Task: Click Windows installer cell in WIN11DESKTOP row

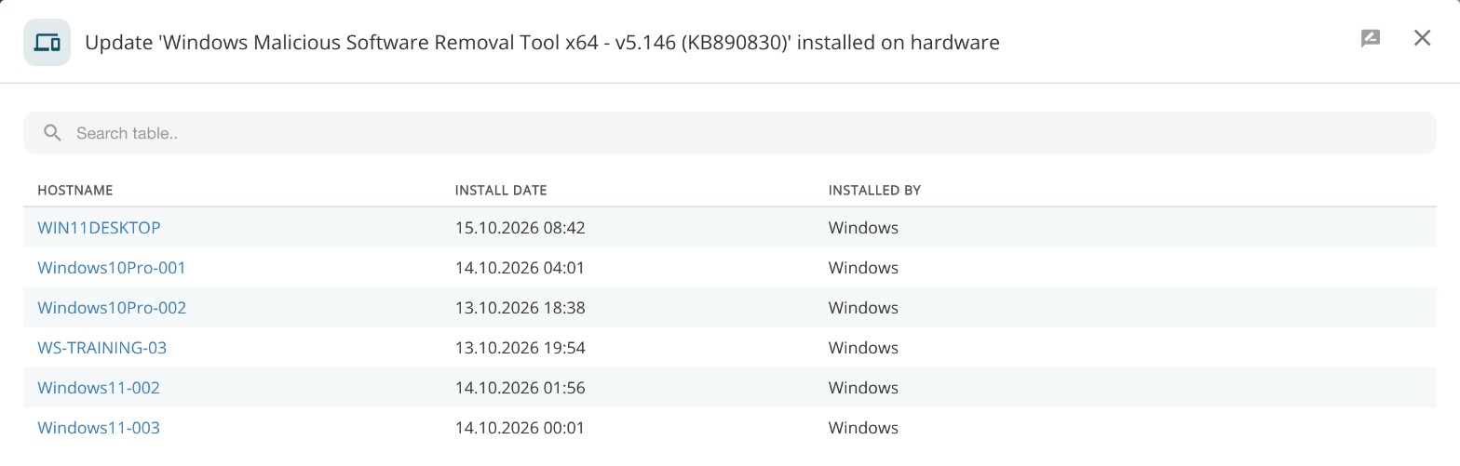Action: pyautogui.click(x=863, y=228)
